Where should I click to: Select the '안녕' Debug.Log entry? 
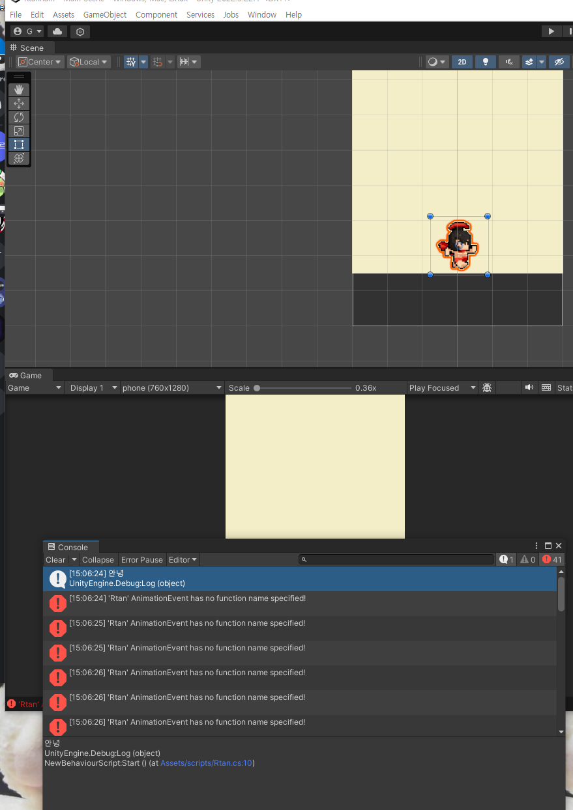click(300, 578)
